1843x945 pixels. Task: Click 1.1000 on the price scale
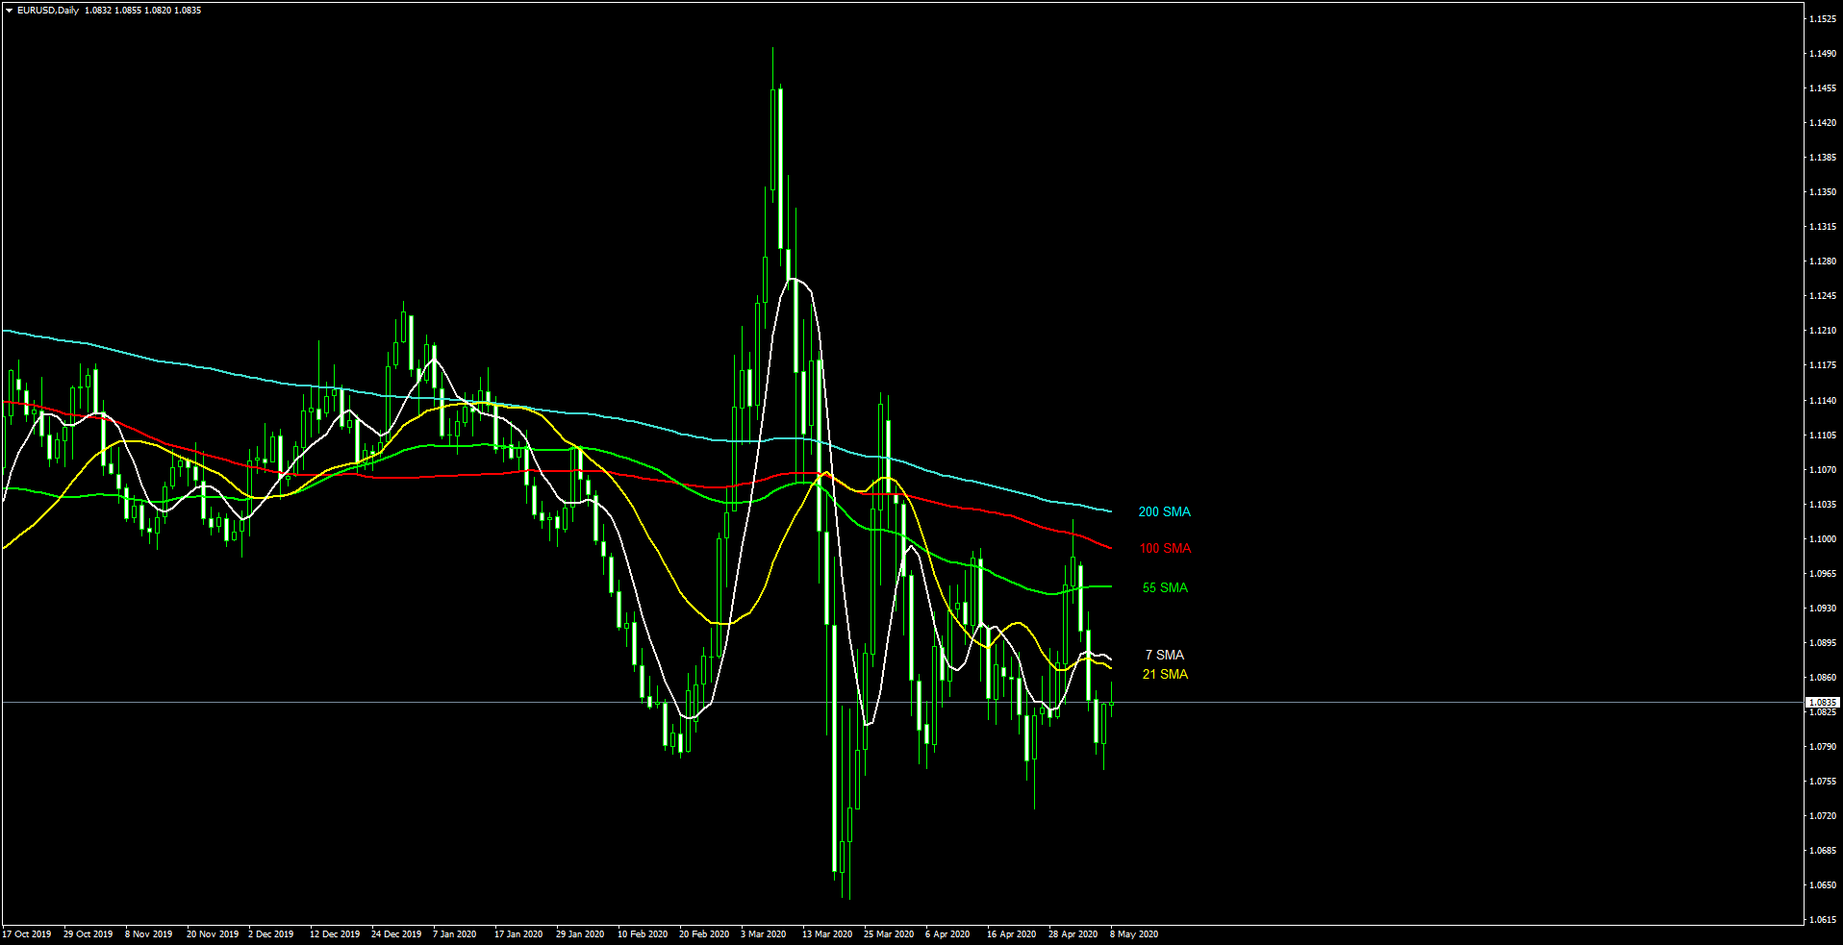pyautogui.click(x=1822, y=539)
